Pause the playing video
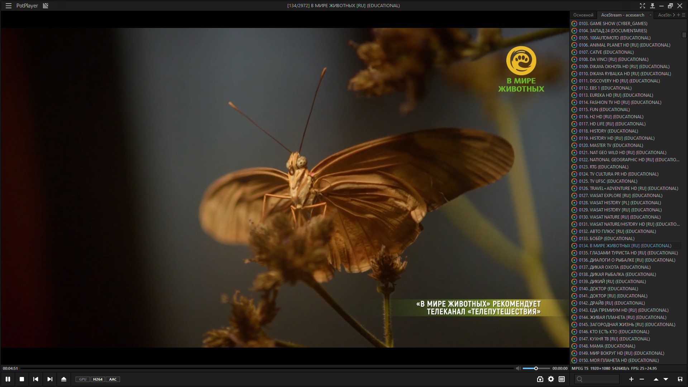This screenshot has width=688, height=387. (x=8, y=379)
